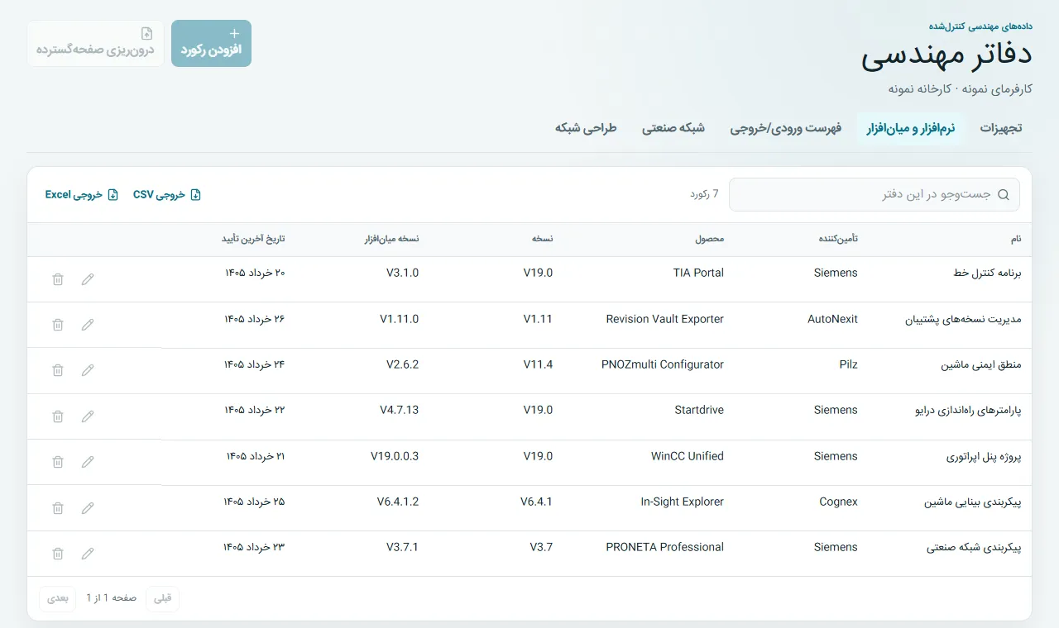Image resolution: width=1059 pixels, height=628 pixels.
Task: Edit the پارامترهای راه‌اندازی درایو record
Action: [88, 416]
